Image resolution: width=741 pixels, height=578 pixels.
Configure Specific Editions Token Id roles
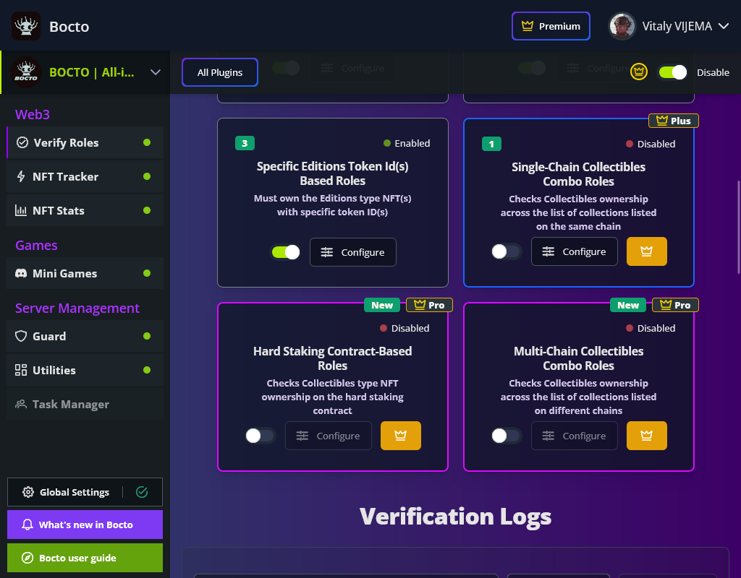click(x=353, y=252)
